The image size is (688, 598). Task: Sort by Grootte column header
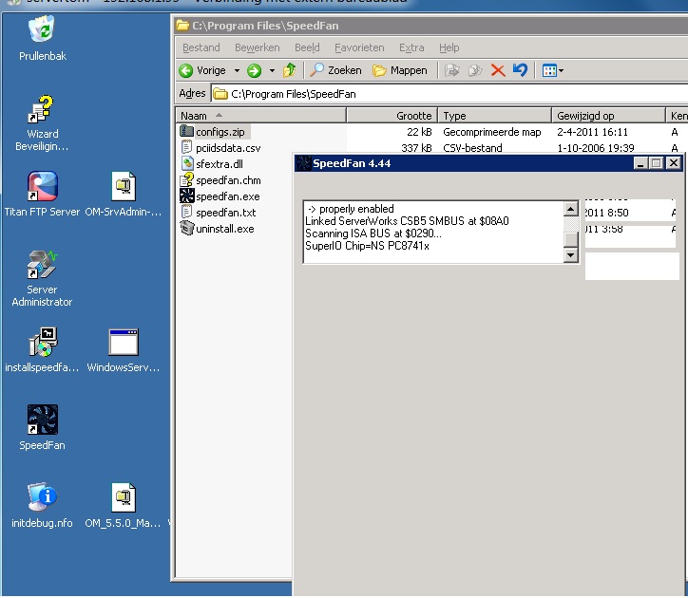click(392, 116)
